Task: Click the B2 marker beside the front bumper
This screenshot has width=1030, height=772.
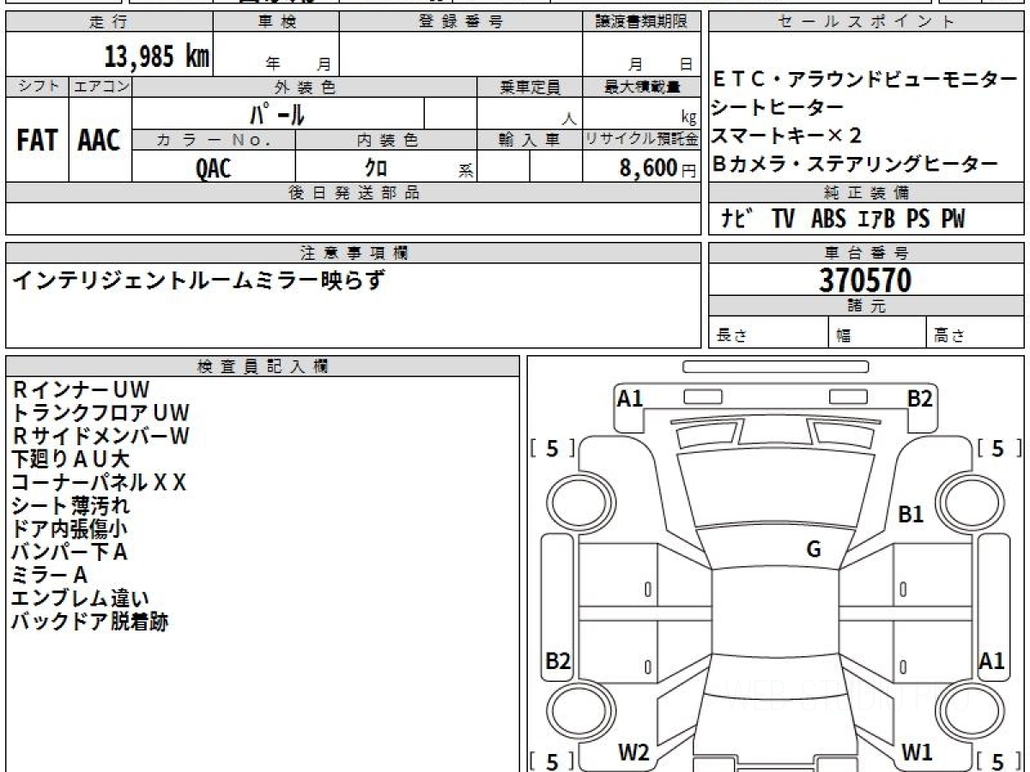Action: pos(920,398)
